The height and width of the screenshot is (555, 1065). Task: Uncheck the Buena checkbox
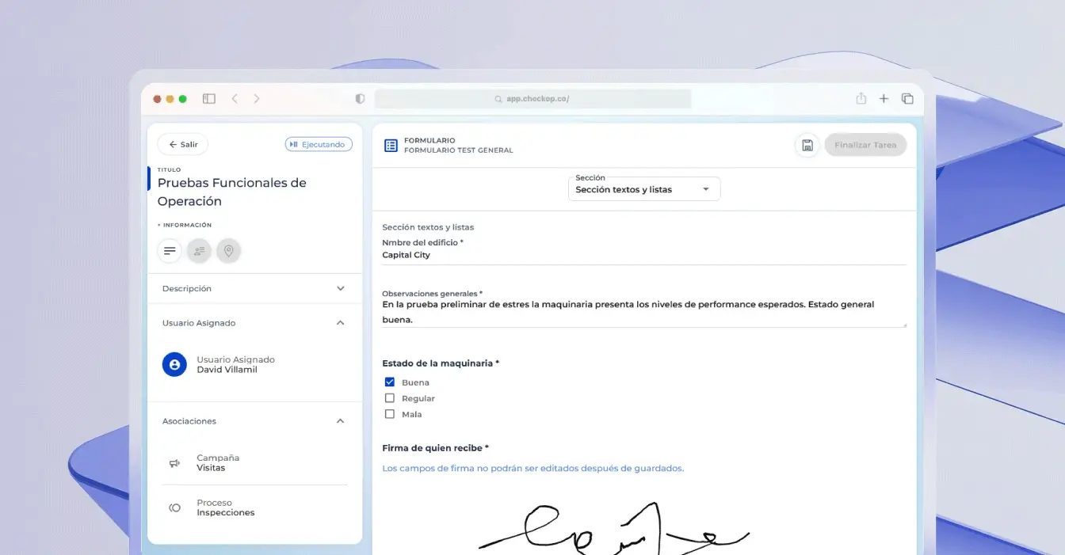pyautogui.click(x=389, y=382)
